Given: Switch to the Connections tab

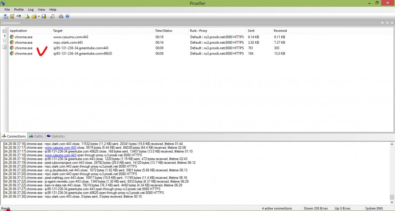Looking at the screenshot, I should [x=14, y=136].
